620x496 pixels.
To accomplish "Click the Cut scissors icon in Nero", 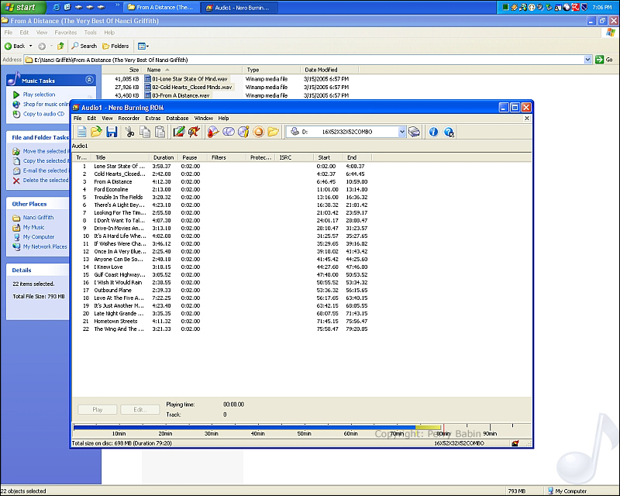I will pos(129,132).
